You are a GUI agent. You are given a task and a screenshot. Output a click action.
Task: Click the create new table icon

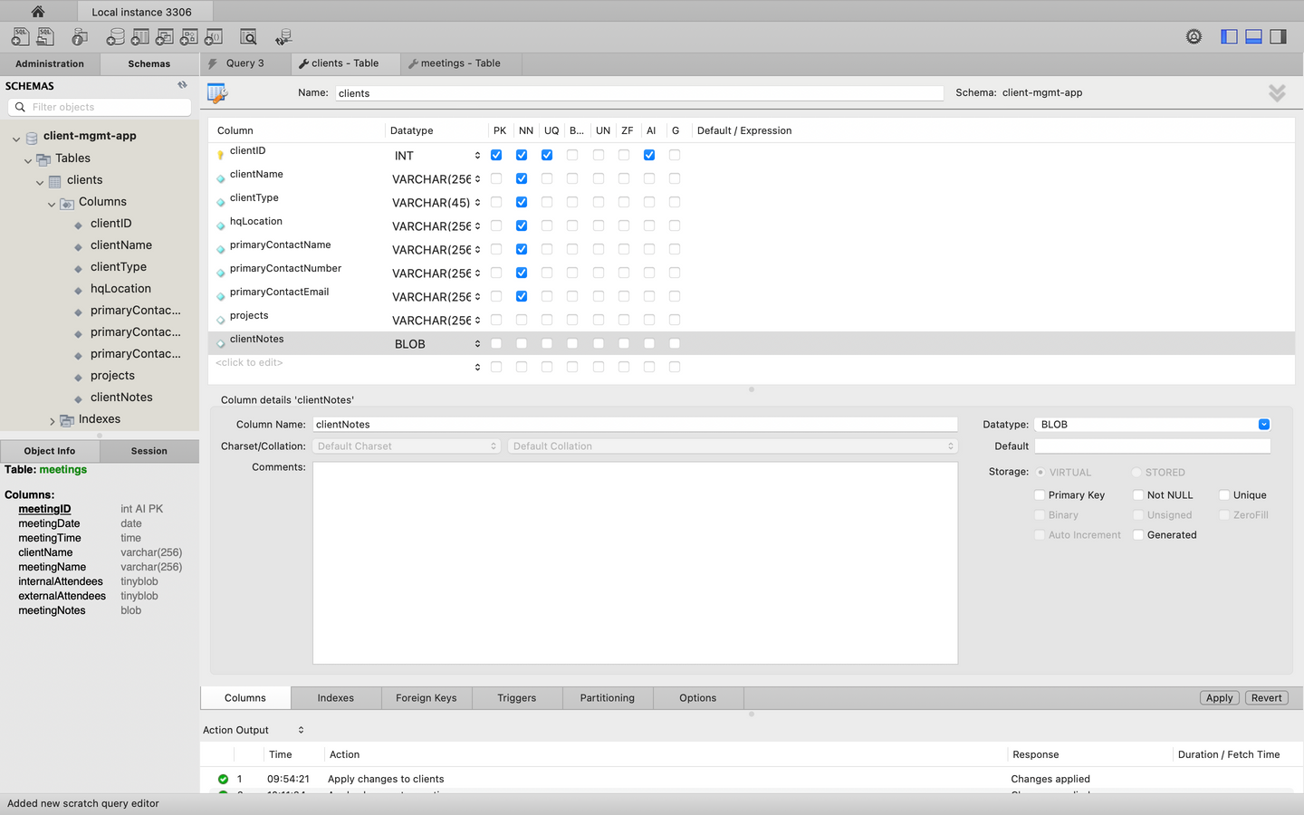(x=139, y=37)
